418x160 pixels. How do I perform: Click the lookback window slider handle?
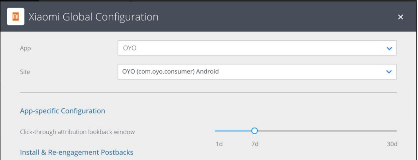[x=254, y=131]
